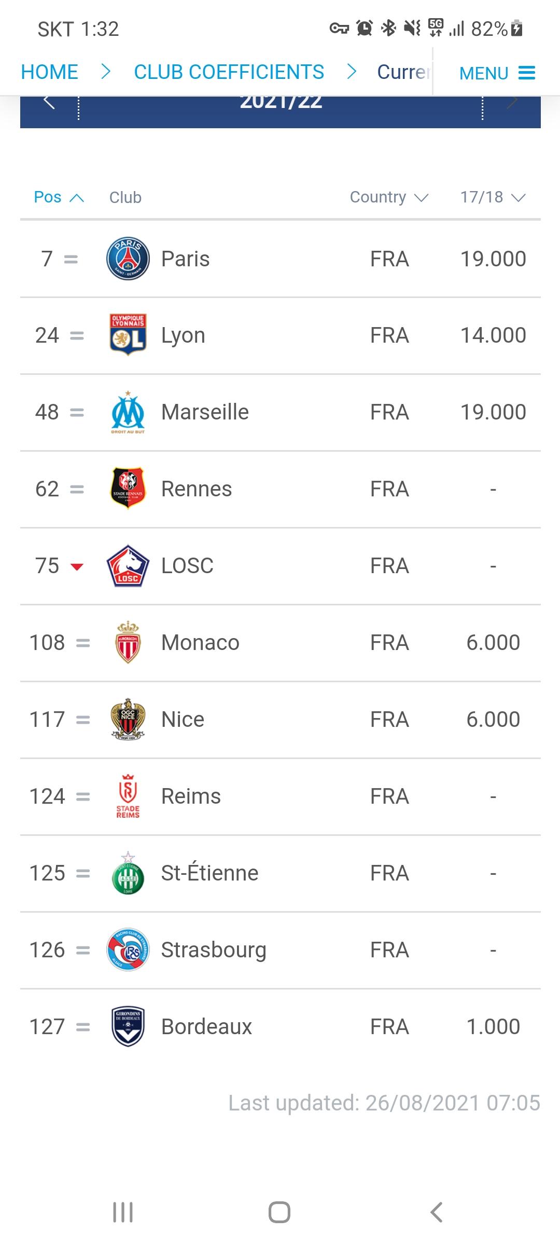
Task: Tap the LOSC club logo
Action: (128, 565)
